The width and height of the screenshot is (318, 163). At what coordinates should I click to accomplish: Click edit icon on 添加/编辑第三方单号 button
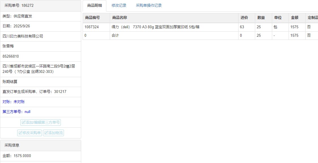(x=23, y=123)
